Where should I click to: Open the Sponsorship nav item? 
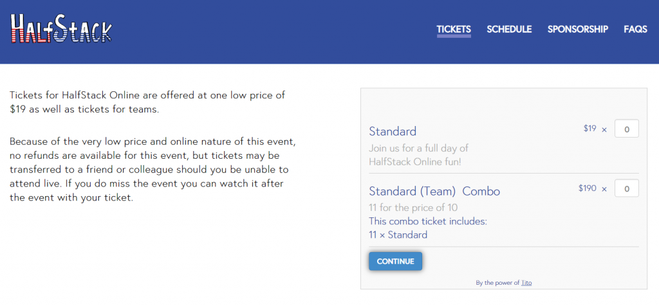(577, 30)
